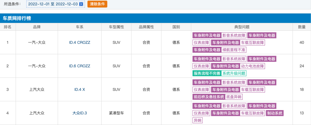Select the 制动系统 tag in 大众ID.3 row
The width and height of the screenshot is (311, 125).
pos(274,113)
